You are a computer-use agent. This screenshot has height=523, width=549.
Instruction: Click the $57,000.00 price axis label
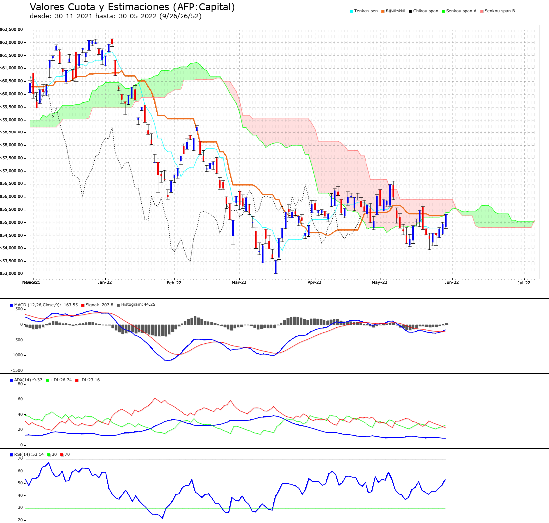pyautogui.click(x=11, y=171)
